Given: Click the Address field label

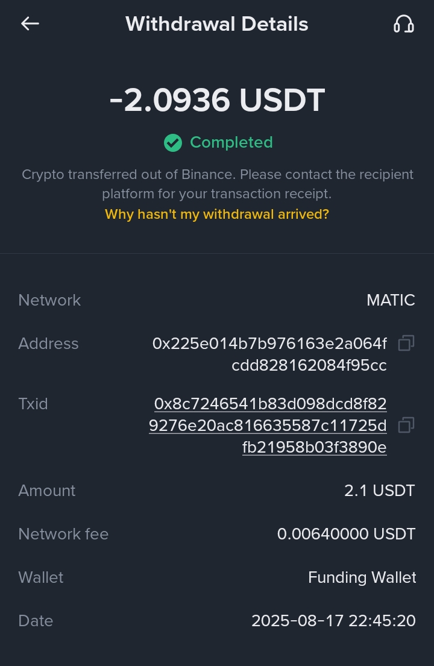Looking at the screenshot, I should tap(48, 344).
